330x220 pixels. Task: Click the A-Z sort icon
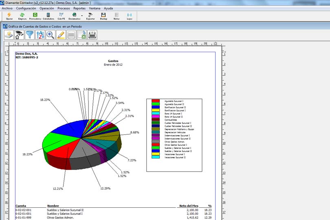coord(40,35)
